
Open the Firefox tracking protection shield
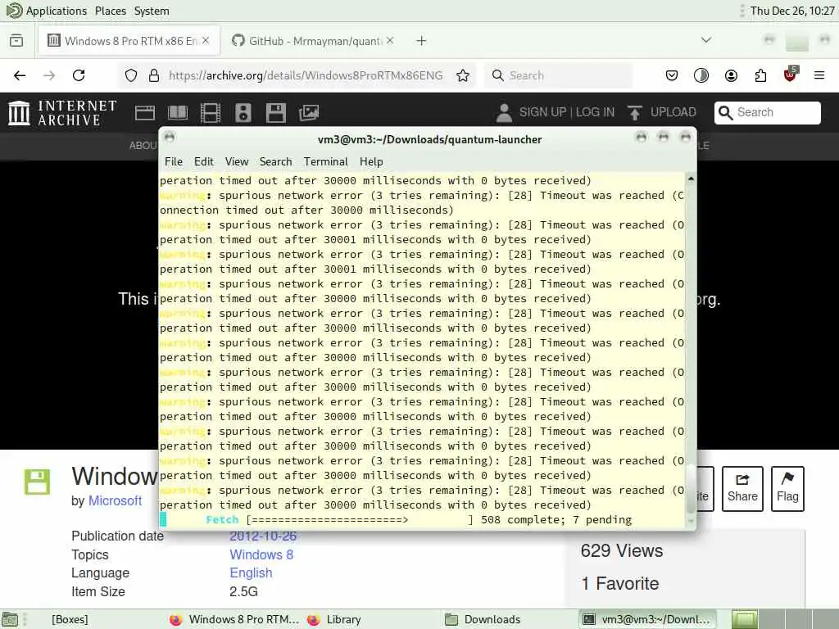coord(131,75)
